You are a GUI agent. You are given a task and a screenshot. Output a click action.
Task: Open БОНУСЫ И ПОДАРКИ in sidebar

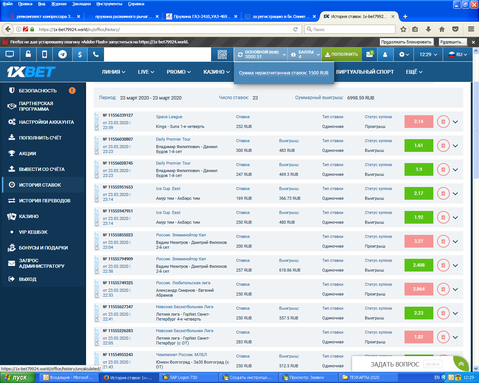coord(43,248)
